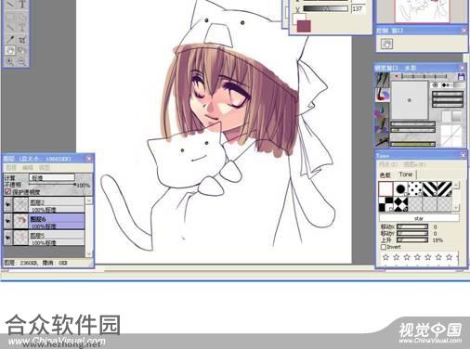Click the reddish foreground color swatch
Screen dimensions: 470x349
[x=304, y=26]
